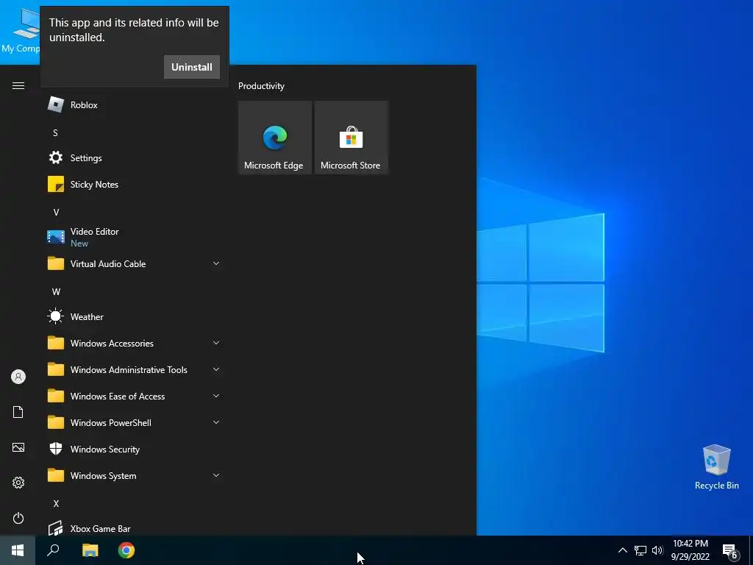Open Windows Security
Image resolution: width=753 pixels, height=565 pixels.
tap(135, 449)
